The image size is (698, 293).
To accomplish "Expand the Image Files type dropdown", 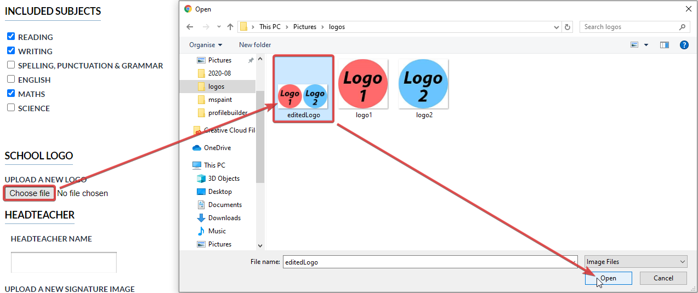I will pyautogui.click(x=635, y=262).
